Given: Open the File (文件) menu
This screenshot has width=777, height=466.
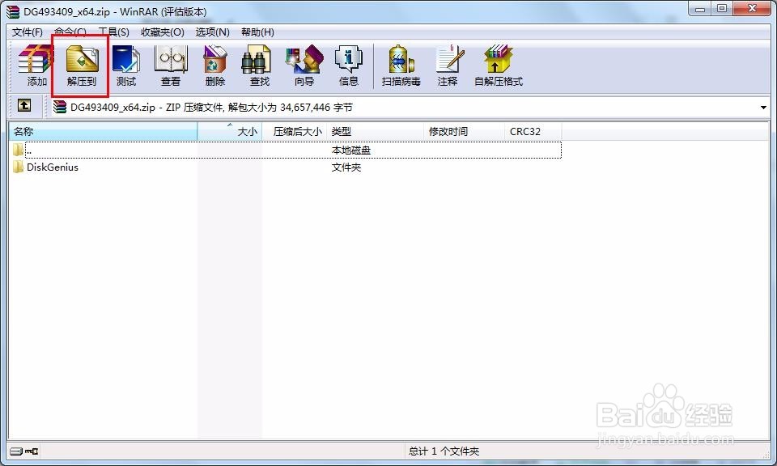Looking at the screenshot, I should [28, 32].
